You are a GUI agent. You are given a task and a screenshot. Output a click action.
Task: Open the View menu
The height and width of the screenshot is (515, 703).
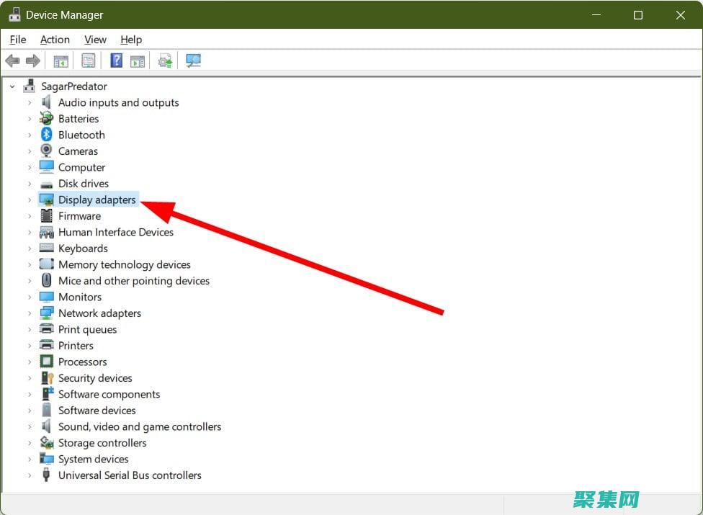pos(95,40)
